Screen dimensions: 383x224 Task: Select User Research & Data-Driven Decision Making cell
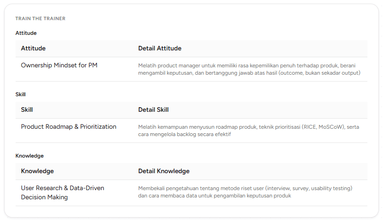pos(62,192)
